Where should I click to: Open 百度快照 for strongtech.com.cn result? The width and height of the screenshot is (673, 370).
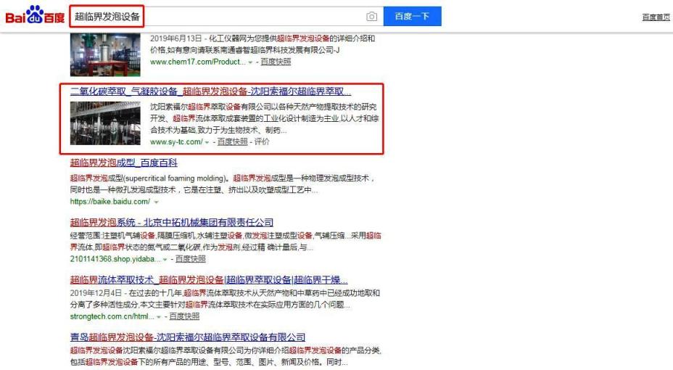click(x=184, y=316)
